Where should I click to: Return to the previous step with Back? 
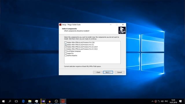(x=98, y=72)
